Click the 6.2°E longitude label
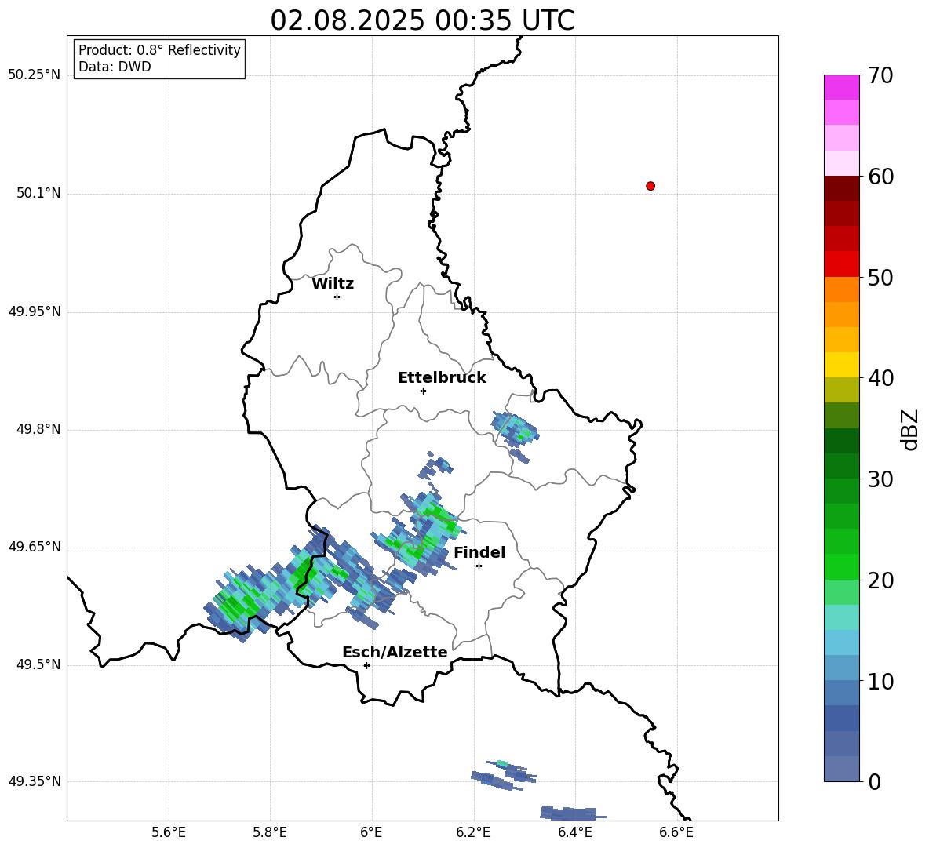The height and width of the screenshot is (848, 929). click(473, 832)
